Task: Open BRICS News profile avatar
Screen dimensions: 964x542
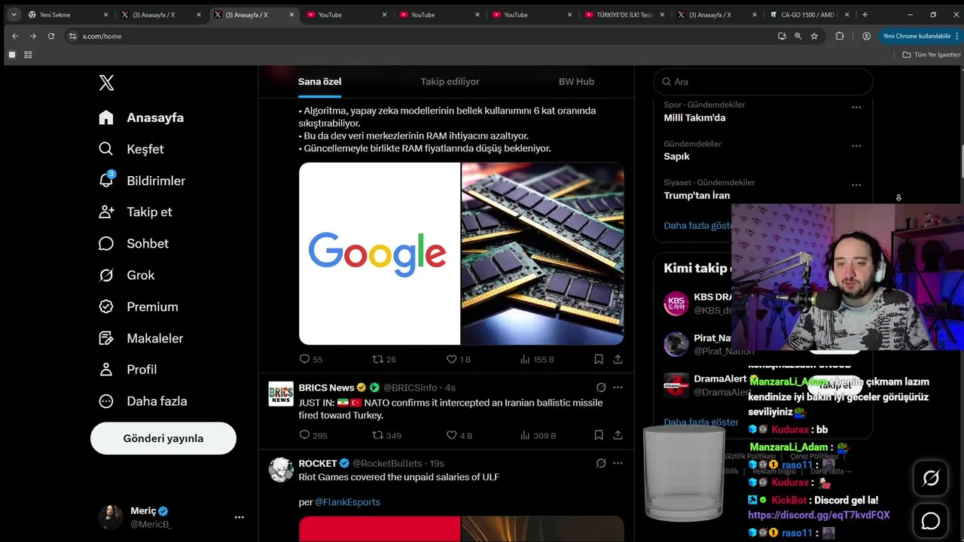Action: pyautogui.click(x=281, y=394)
